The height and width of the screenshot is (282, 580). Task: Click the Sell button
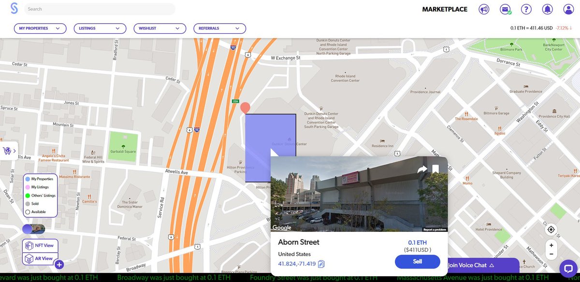tap(418, 262)
